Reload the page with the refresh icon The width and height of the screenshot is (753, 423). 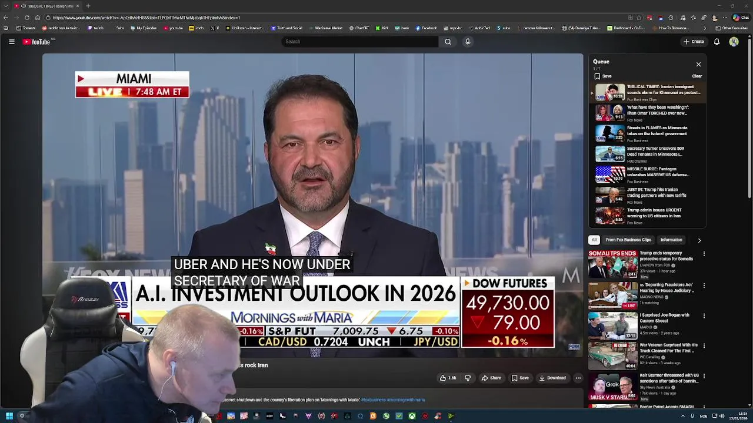point(27,18)
